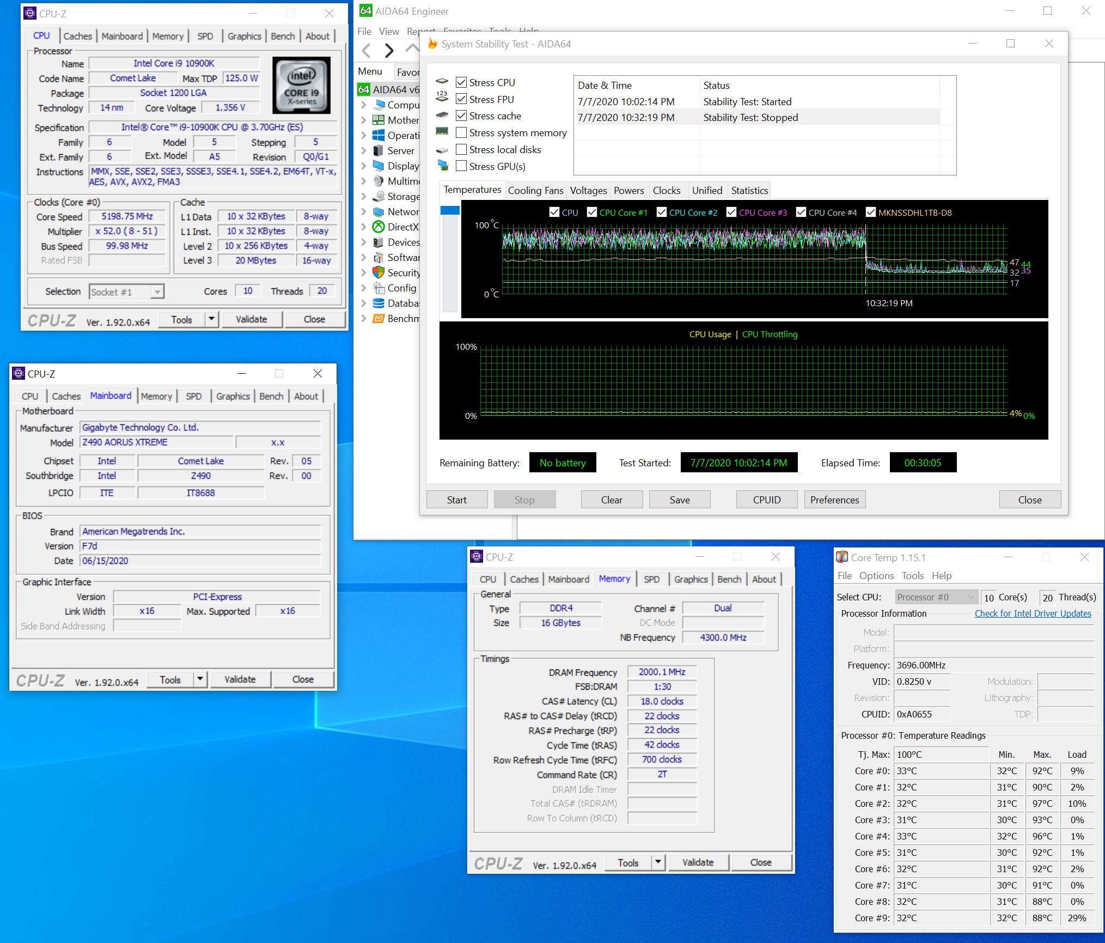Open Options menu in Core Temp

click(876, 575)
